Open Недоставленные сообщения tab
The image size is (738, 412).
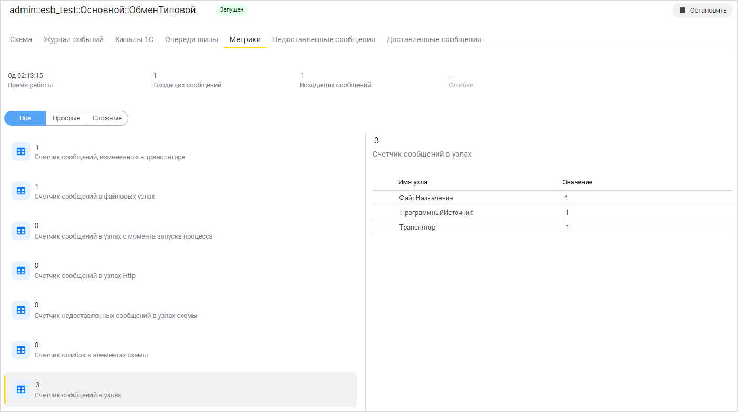323,39
